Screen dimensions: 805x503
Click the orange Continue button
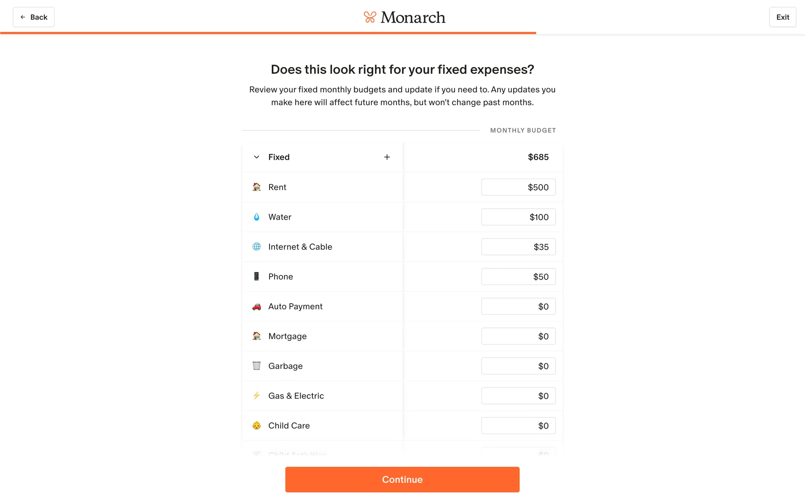pos(402,480)
